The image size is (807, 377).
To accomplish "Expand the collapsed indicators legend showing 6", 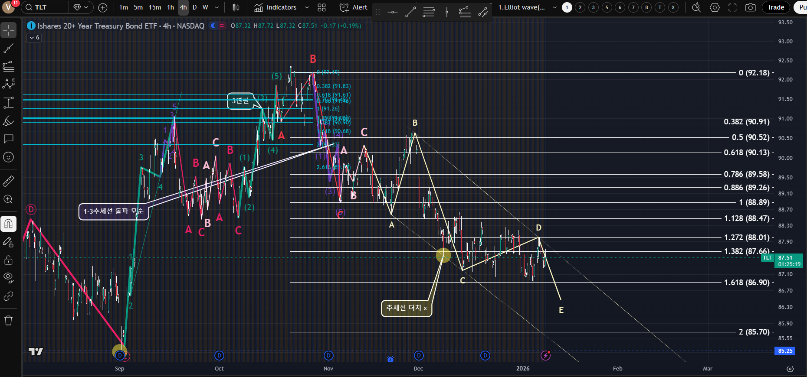I will tap(34, 38).
